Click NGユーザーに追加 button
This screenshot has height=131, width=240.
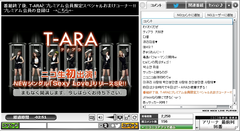tap(220, 15)
